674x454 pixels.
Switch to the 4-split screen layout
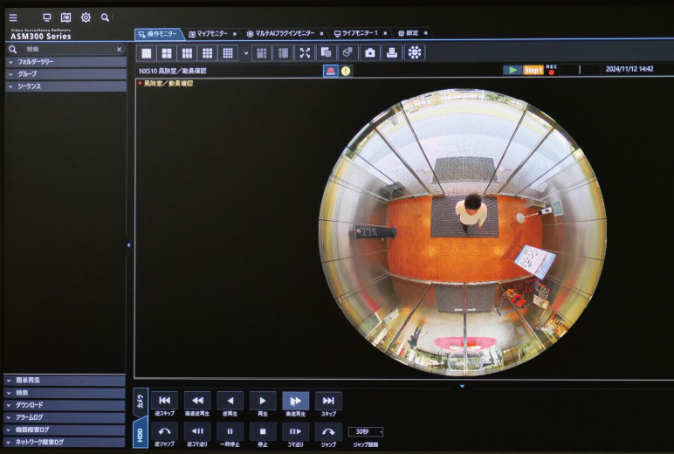point(167,53)
